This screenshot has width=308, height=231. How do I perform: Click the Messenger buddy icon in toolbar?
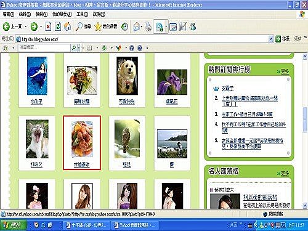pyautogui.click(x=193, y=26)
